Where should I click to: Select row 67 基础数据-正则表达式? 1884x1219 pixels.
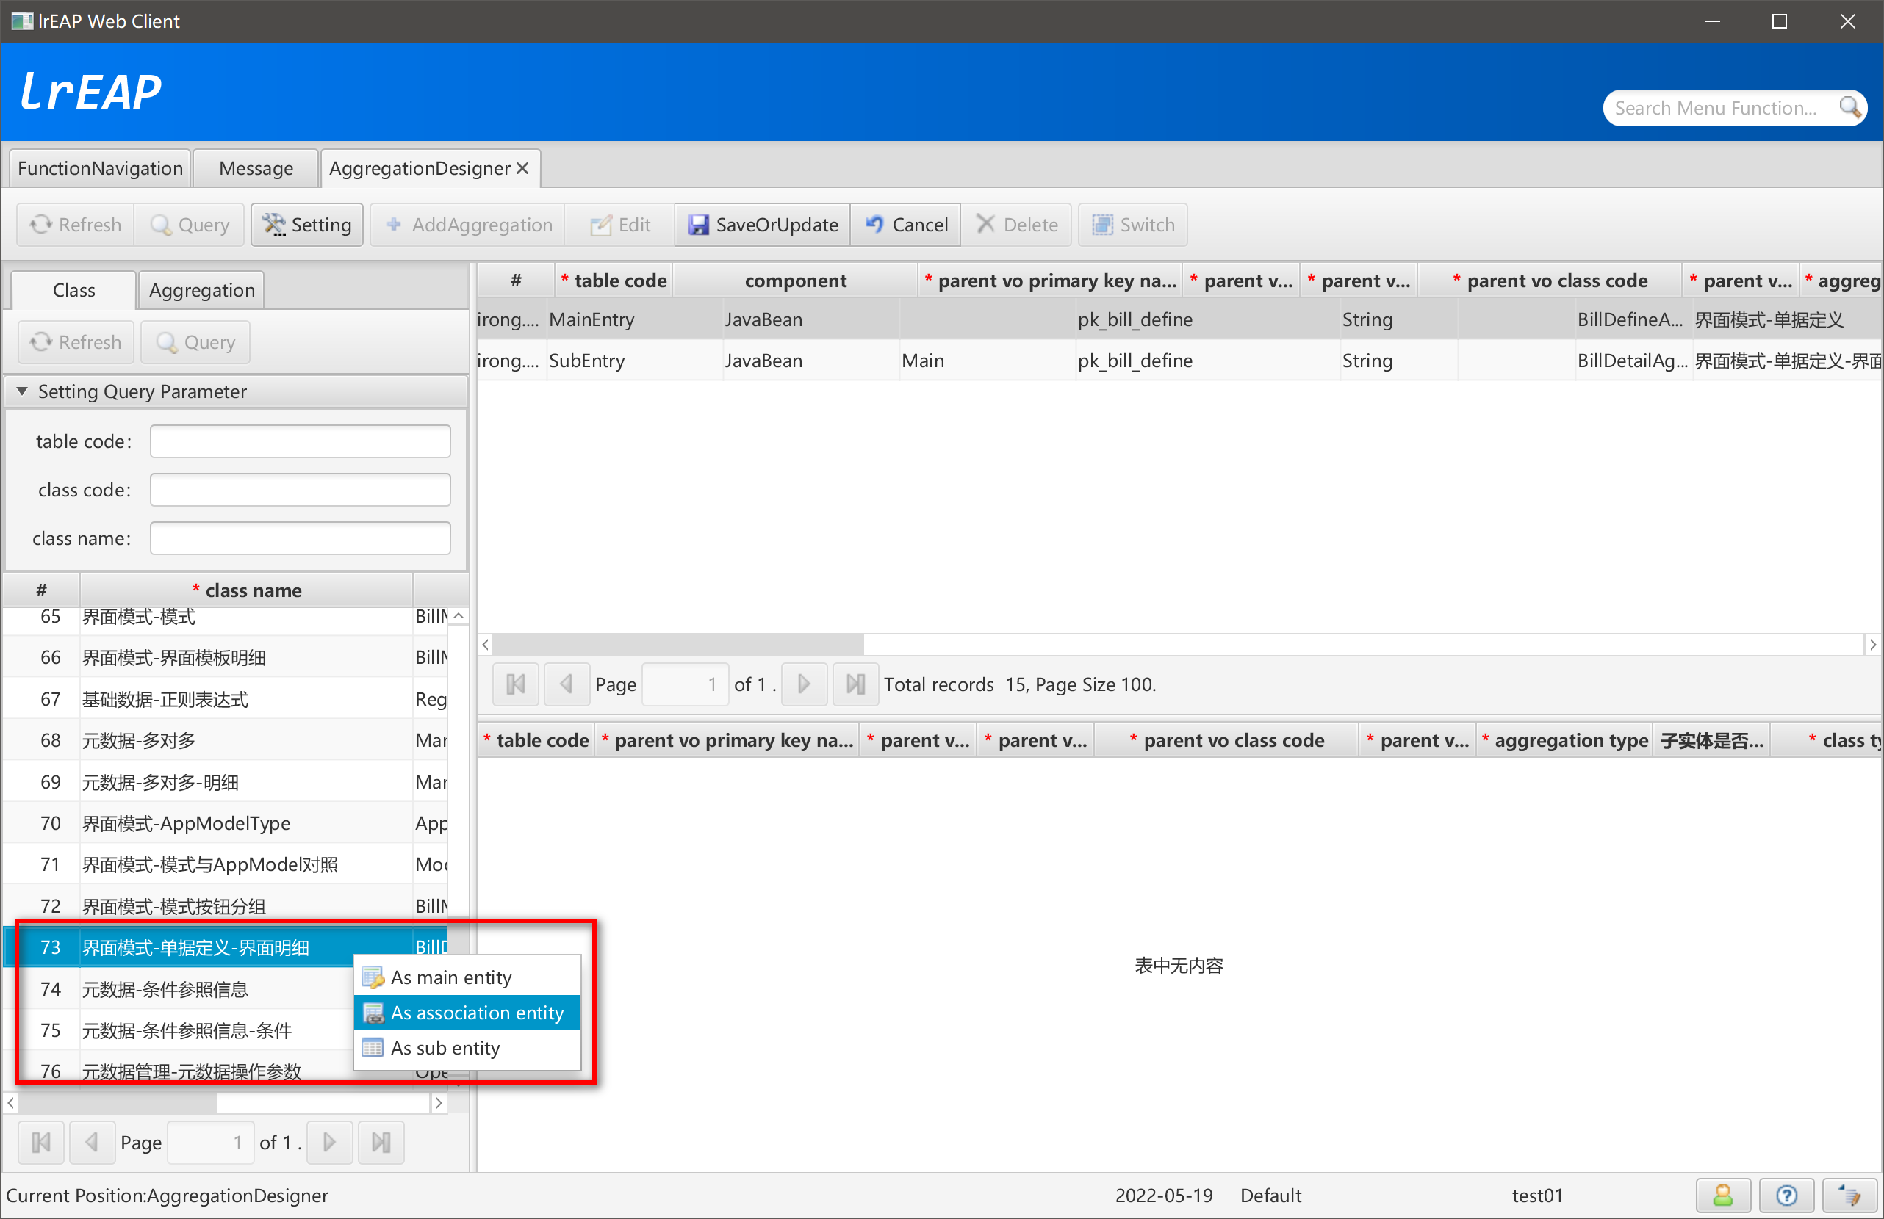226,699
